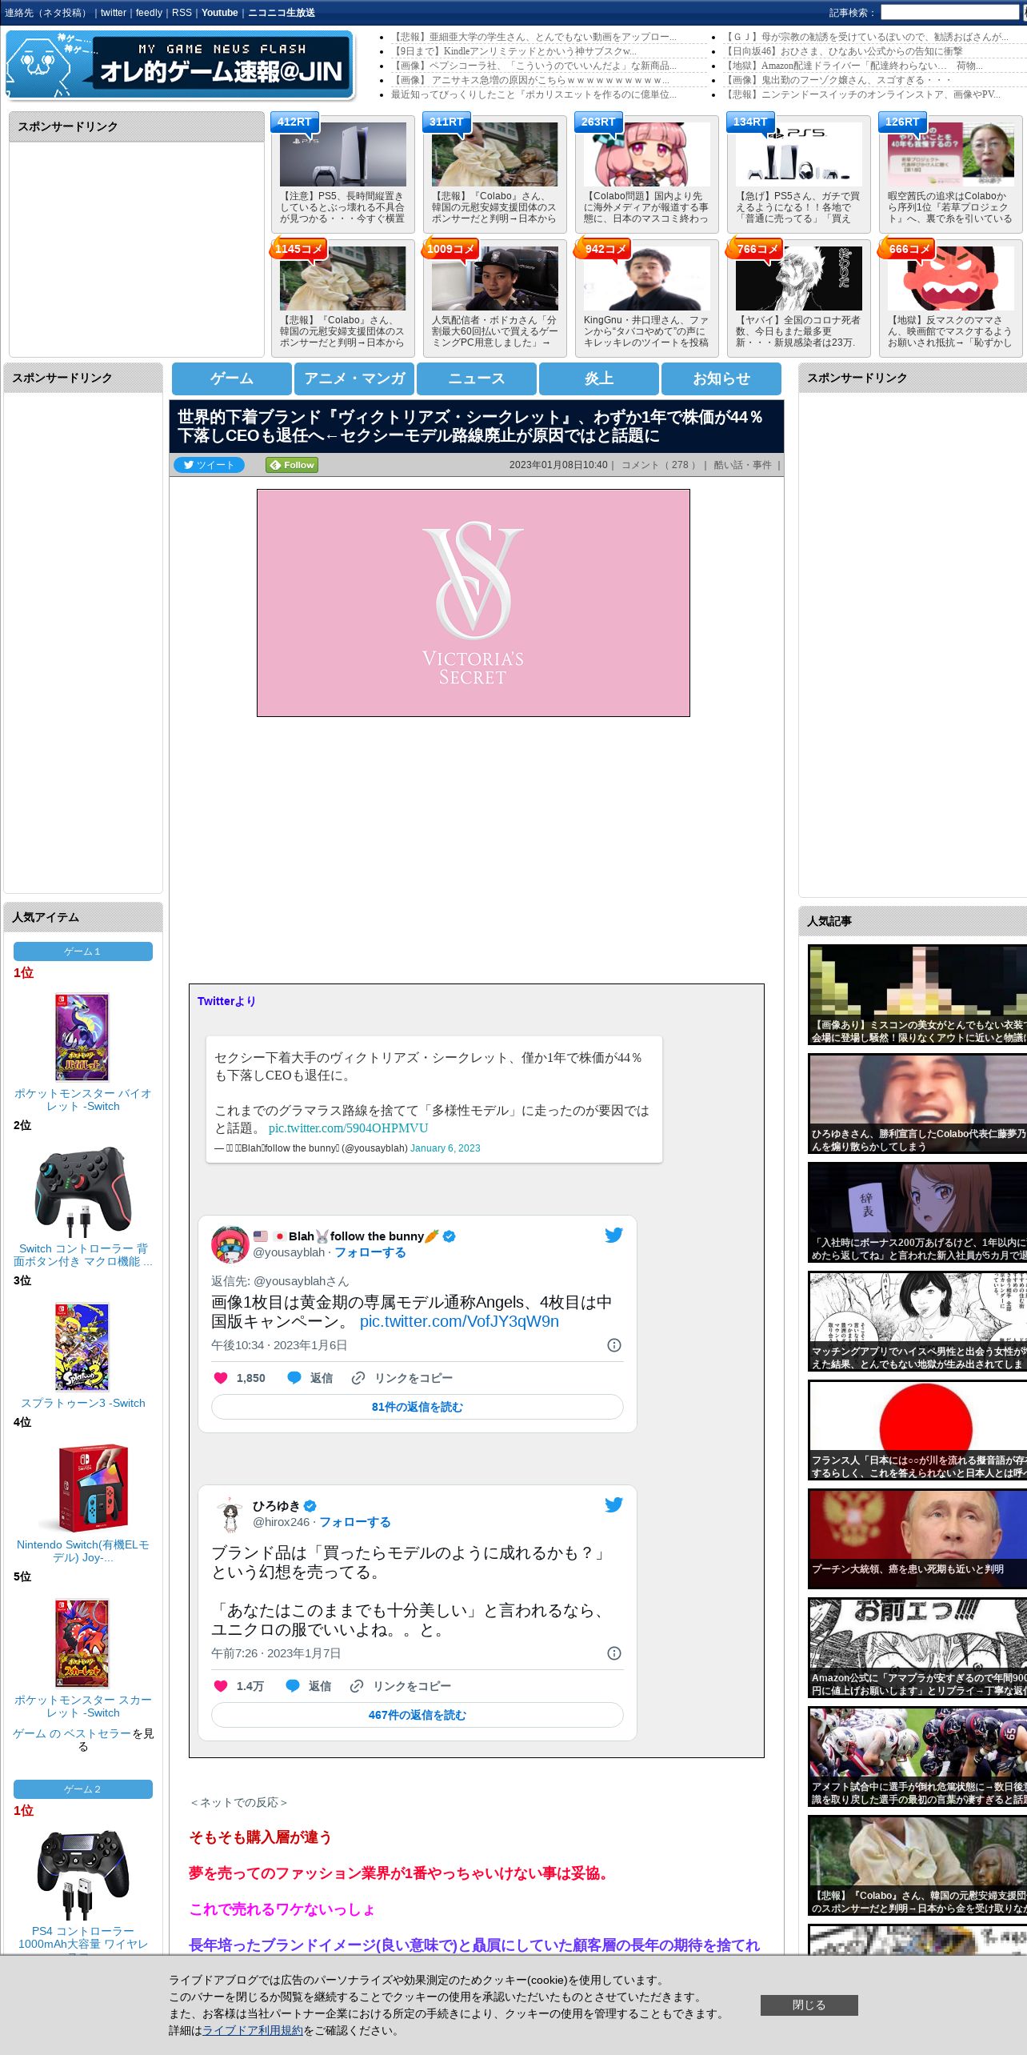Open the 311RT Colabo article thumbnail
The width and height of the screenshot is (1027, 2055).
[495, 154]
